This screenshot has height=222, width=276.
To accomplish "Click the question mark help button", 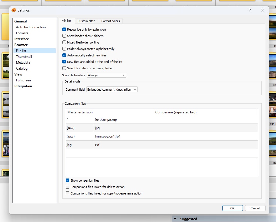I will point(250,10).
